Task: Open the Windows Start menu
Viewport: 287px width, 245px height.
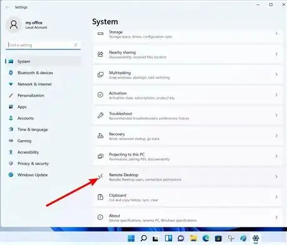Action: [x=131, y=238]
